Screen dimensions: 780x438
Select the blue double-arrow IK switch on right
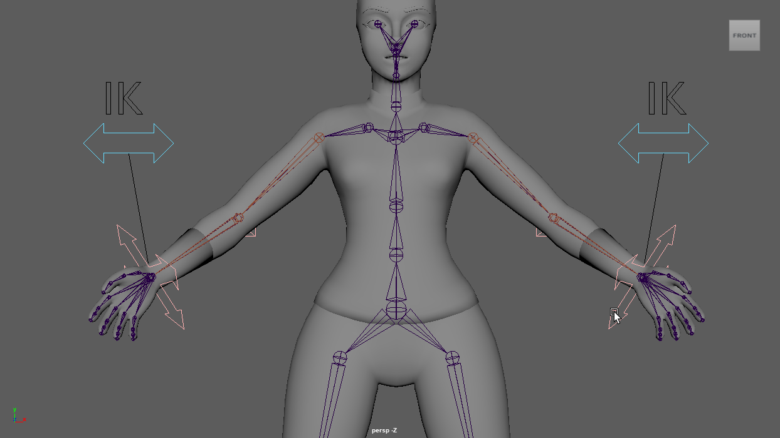(x=663, y=143)
